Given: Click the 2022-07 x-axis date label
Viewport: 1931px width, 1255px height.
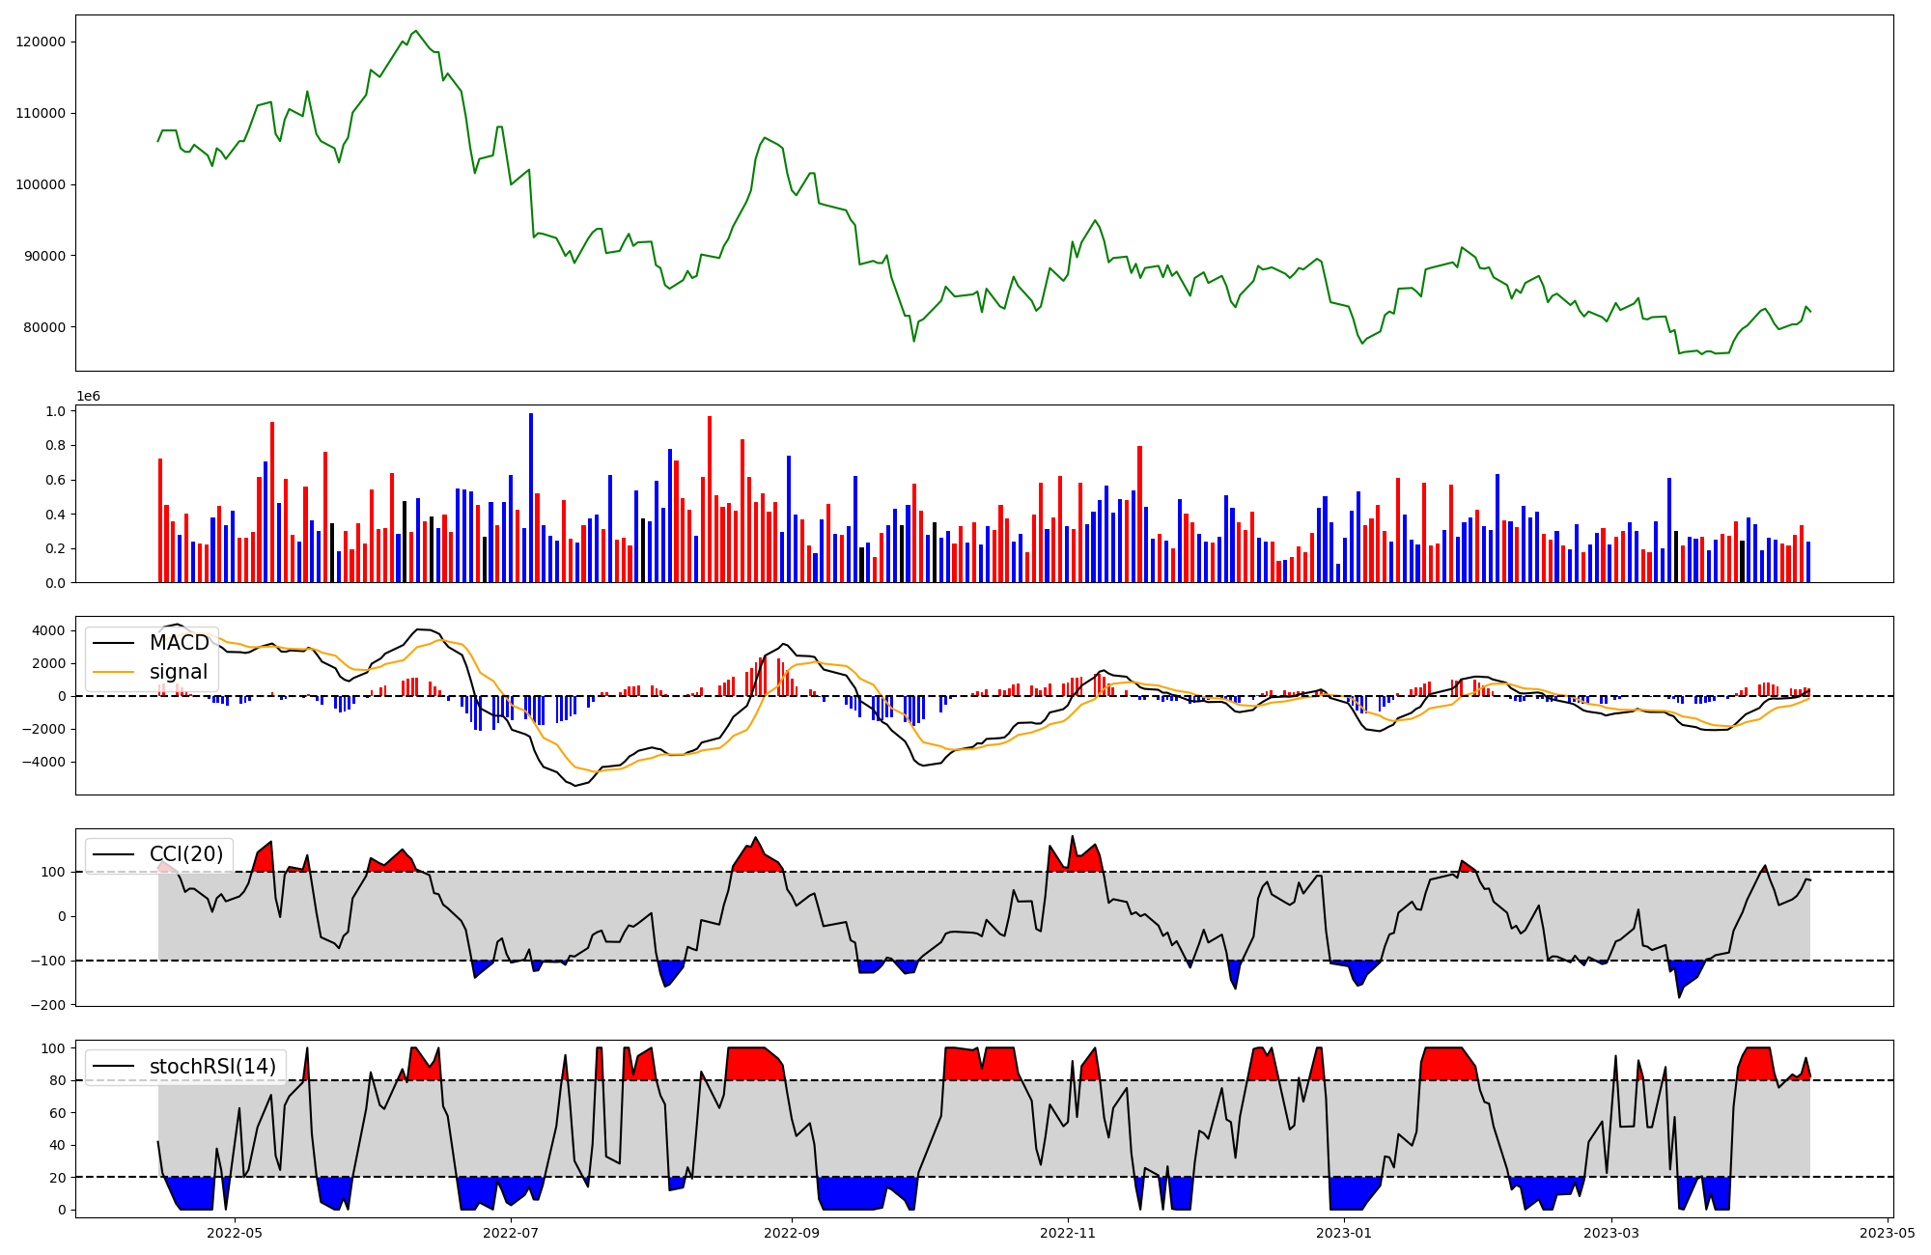Looking at the screenshot, I should 510,1233.
